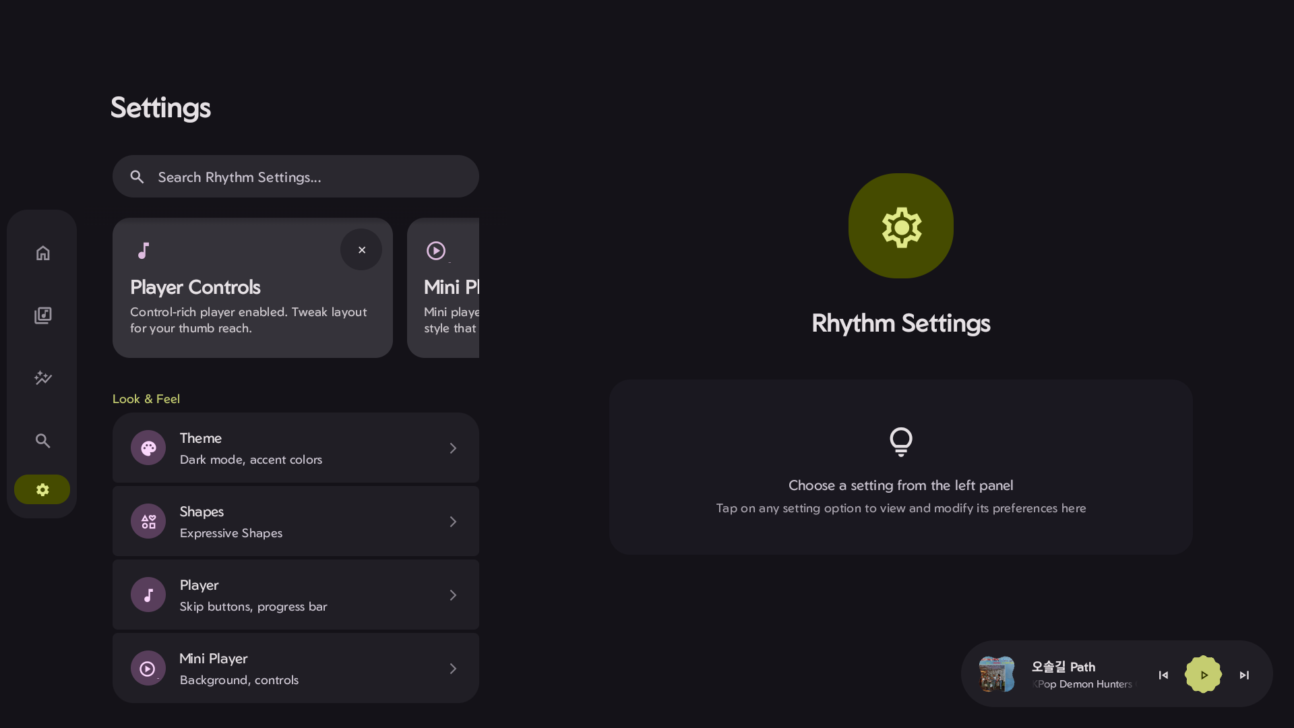Click the KPop Demon Hunters artist text

click(1083, 684)
